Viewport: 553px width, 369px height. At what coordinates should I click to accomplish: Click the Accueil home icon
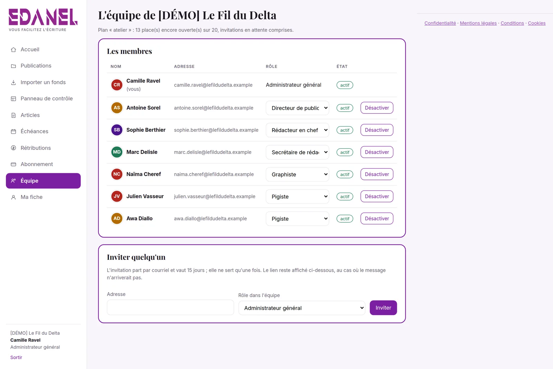pos(13,49)
